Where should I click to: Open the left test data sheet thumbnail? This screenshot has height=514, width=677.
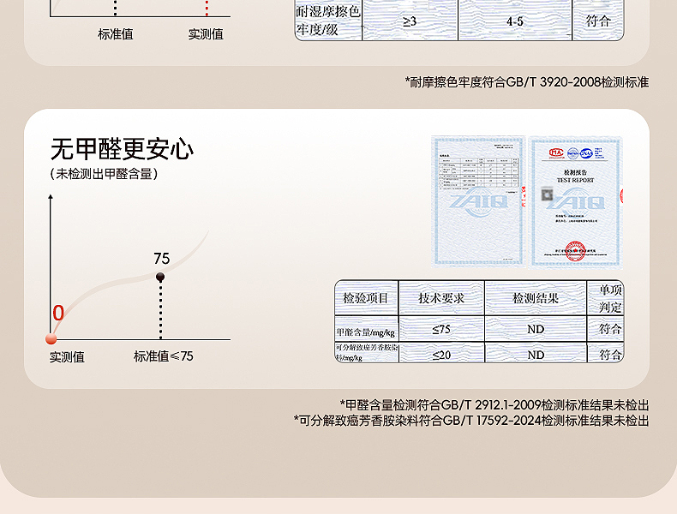click(477, 200)
